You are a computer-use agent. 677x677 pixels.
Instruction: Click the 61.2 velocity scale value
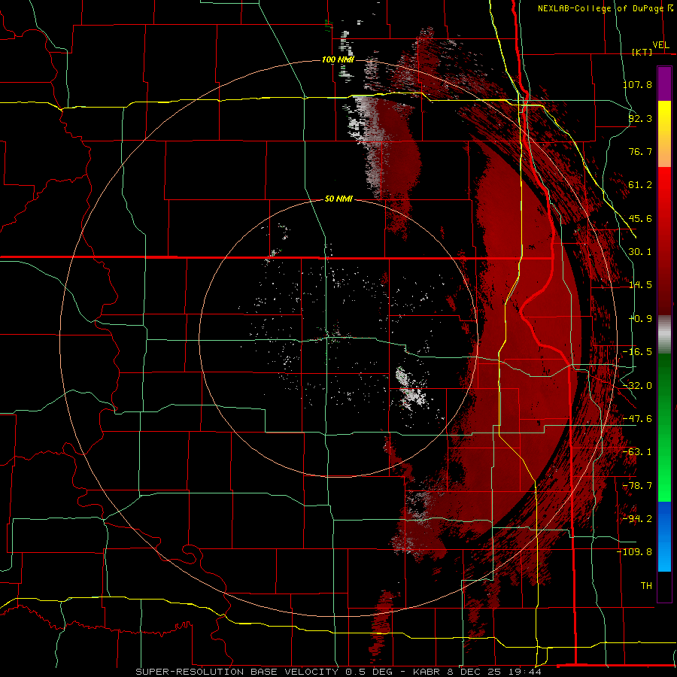pos(640,185)
